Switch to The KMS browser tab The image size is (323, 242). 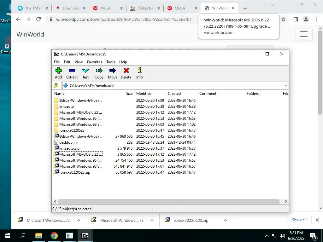pyautogui.click(x=33, y=8)
